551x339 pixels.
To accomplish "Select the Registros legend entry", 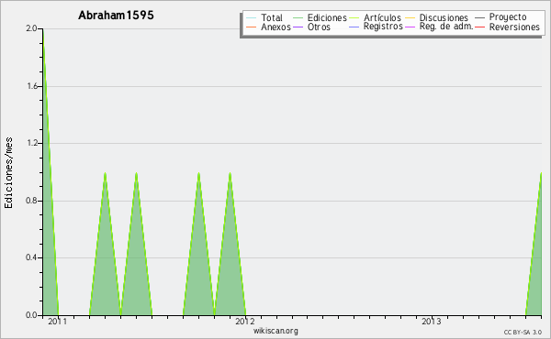I will click(383, 27).
